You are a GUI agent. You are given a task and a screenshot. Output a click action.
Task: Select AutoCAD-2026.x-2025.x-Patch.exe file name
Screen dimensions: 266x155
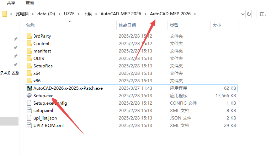coord(68,88)
